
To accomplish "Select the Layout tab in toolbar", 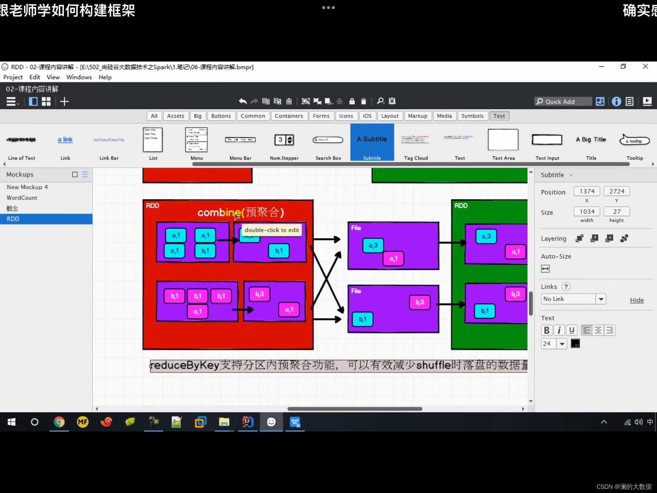I will coord(389,116).
